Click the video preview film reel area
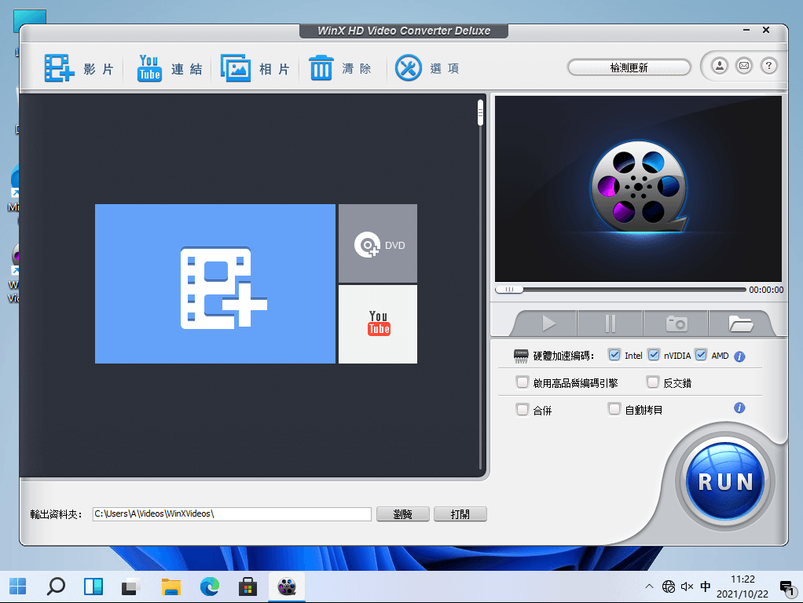Viewport: 803px width, 603px height. tap(638, 188)
